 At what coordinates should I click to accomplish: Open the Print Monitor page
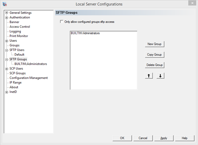[19, 36]
